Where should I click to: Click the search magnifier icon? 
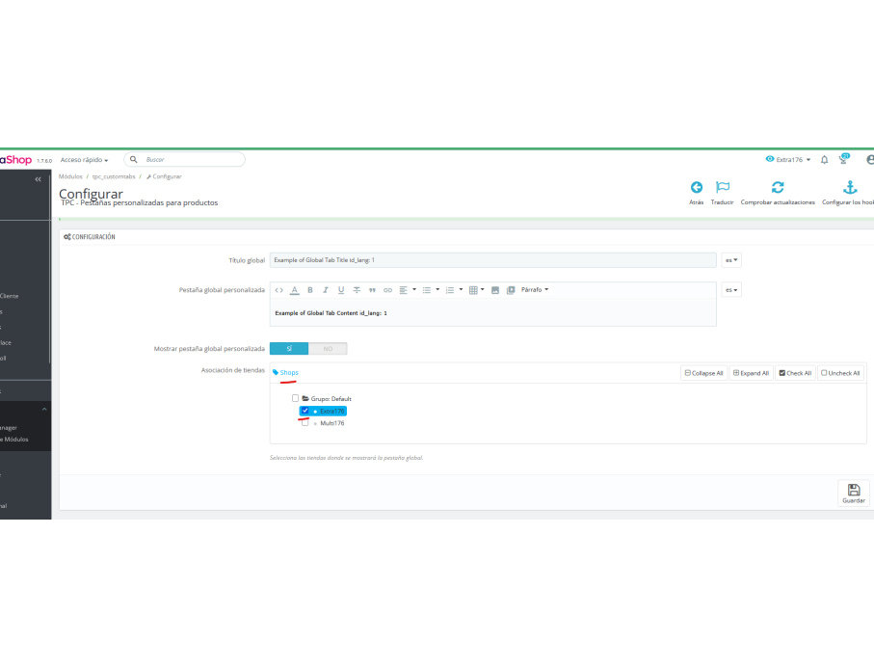click(x=134, y=159)
